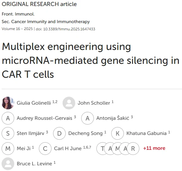Open Decheng Song's 'D' avatar icon
Image resolution: width=182 pixels, height=171 pixels.
pos(59,133)
